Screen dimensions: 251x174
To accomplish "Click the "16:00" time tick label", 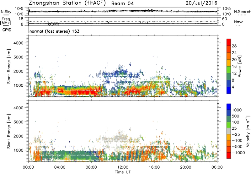I will click(154, 167).
